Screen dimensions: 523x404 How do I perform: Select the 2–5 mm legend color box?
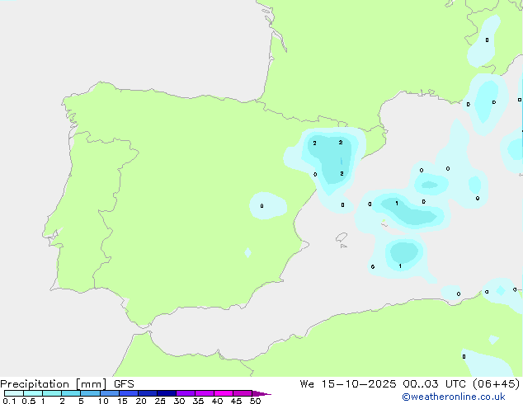[71, 393]
